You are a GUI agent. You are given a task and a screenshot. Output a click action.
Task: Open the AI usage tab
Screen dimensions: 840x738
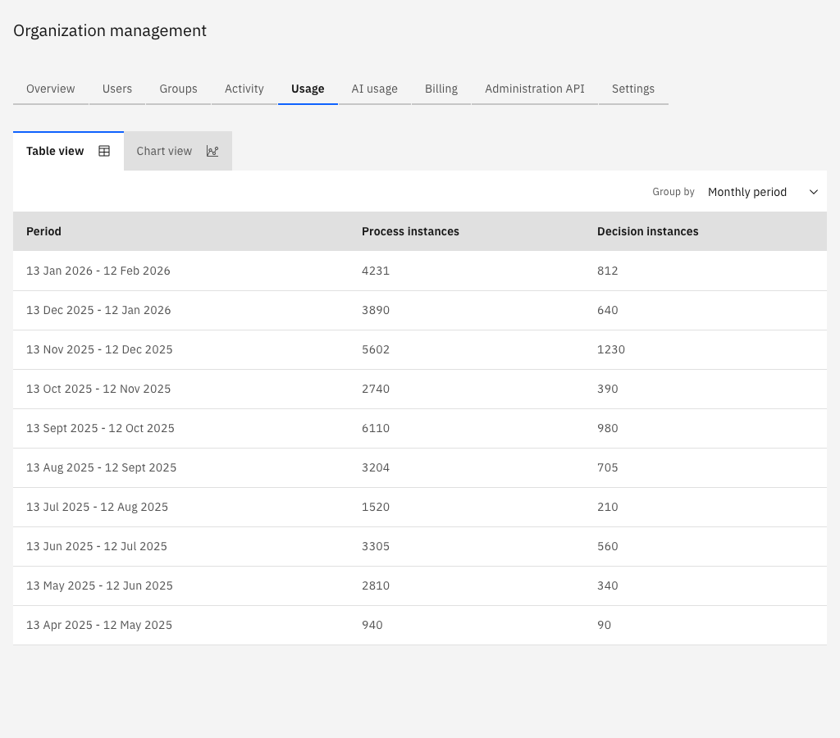(x=374, y=89)
